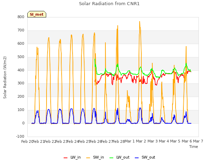Click the y-axis tick label 700
Viewport: 219px width, 164px height.
21,30
